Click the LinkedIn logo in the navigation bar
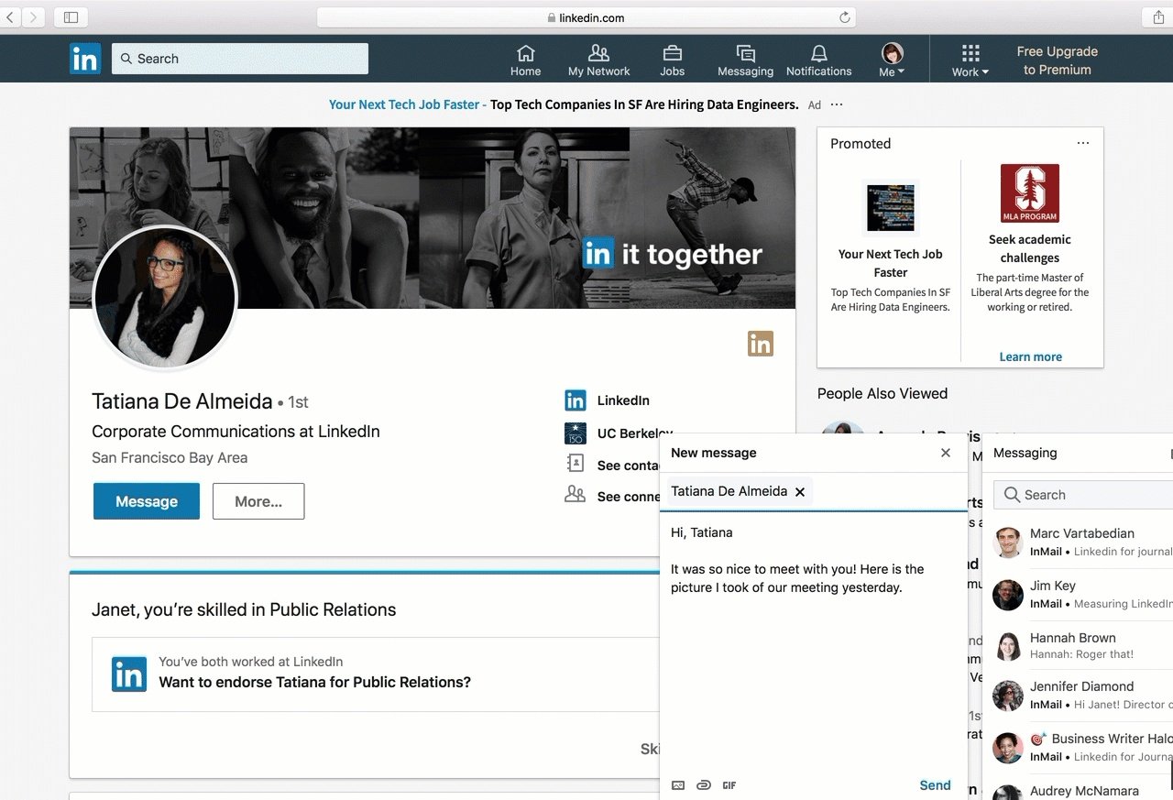Screen dimensions: 1173x800 pos(85,59)
